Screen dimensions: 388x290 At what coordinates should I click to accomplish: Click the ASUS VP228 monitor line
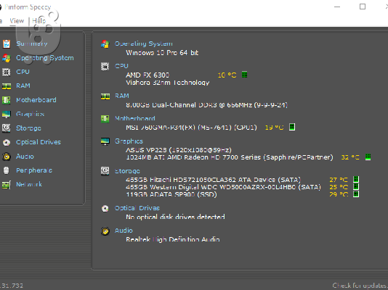coord(179,150)
